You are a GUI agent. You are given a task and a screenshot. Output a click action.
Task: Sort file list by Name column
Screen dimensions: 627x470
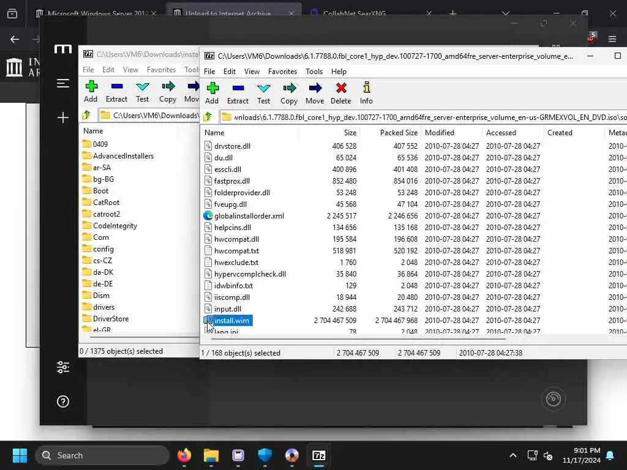[x=250, y=133]
